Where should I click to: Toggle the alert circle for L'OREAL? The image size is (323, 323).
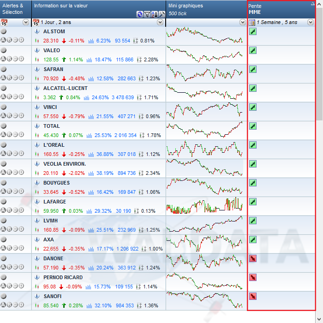click(4, 145)
